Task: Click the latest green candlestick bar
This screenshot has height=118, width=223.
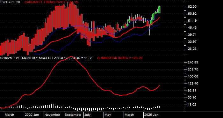Action: pyautogui.click(x=160, y=10)
